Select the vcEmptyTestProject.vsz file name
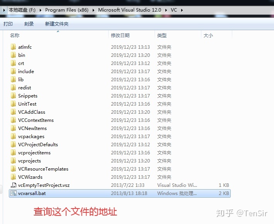This screenshot has width=274, height=224. click(44, 185)
